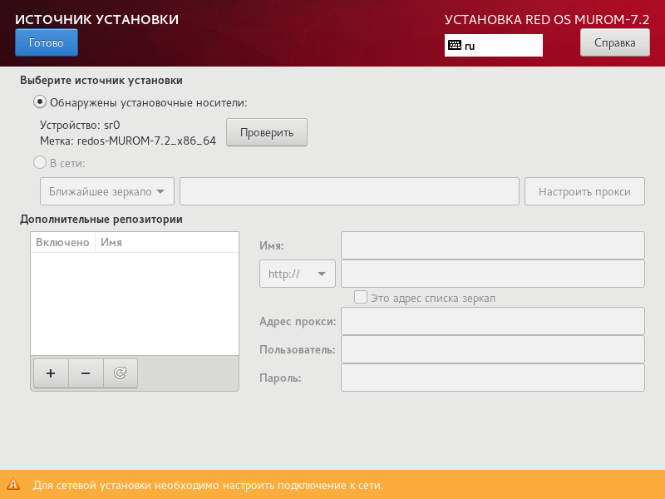The height and width of the screenshot is (499, 665).
Task: Remove the selected repository
Action: click(85, 373)
